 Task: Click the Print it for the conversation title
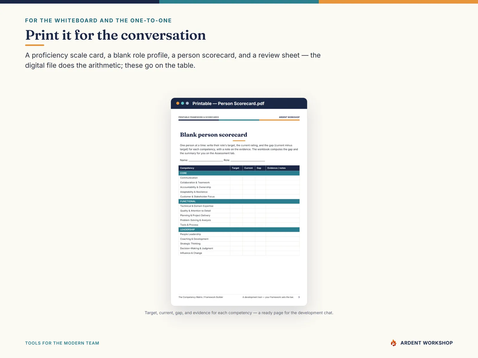click(x=116, y=35)
